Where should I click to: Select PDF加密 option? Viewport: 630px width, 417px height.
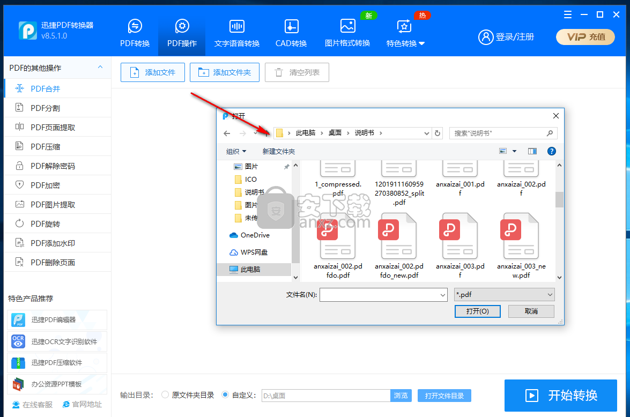57,185
